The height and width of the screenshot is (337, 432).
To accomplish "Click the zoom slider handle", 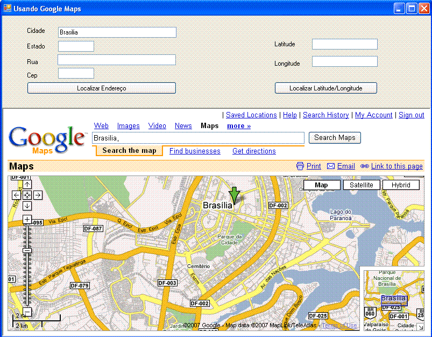I will point(27,250).
